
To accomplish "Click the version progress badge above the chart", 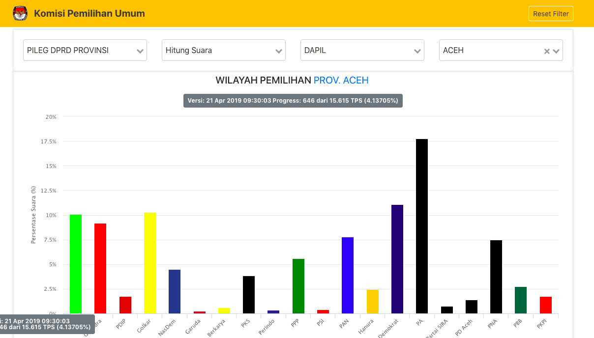I will coord(293,101).
